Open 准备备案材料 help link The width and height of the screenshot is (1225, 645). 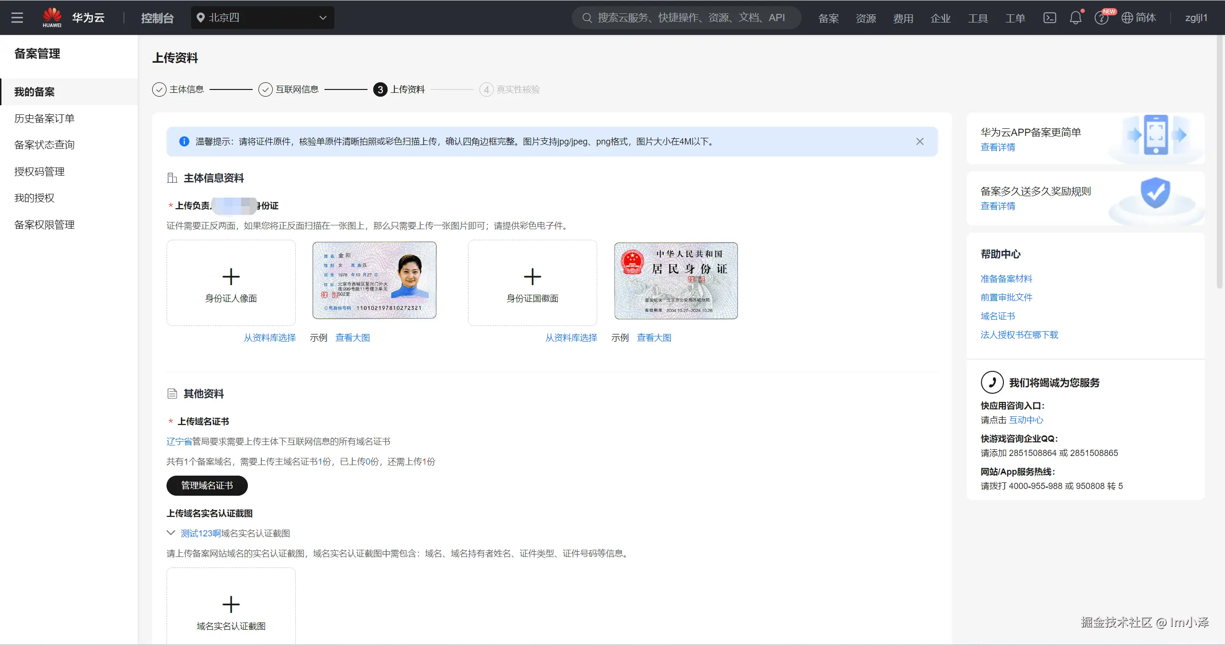tap(1006, 278)
